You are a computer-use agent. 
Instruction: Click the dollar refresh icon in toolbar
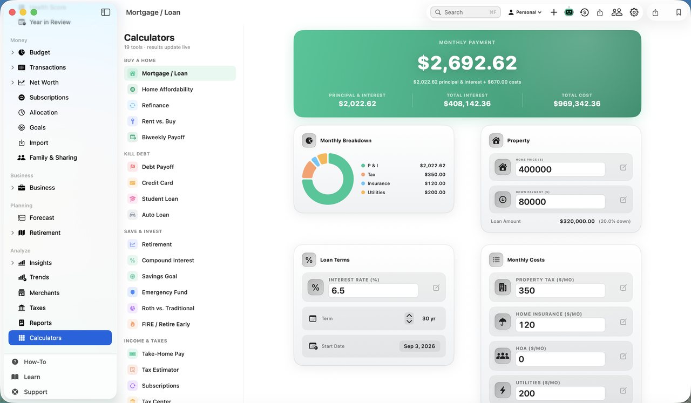(585, 12)
